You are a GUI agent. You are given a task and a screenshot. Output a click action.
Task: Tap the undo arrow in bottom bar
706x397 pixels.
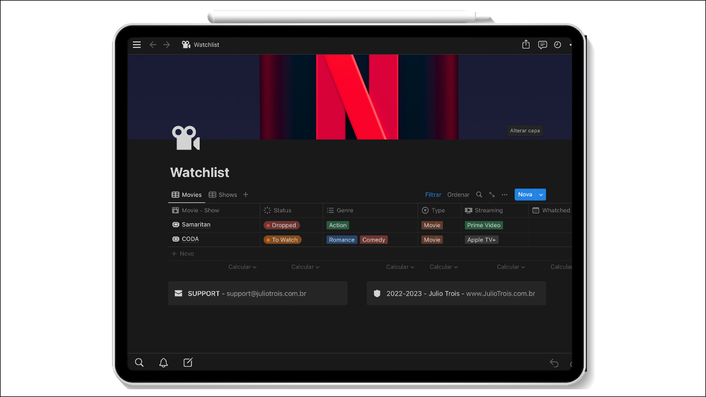pyautogui.click(x=554, y=363)
